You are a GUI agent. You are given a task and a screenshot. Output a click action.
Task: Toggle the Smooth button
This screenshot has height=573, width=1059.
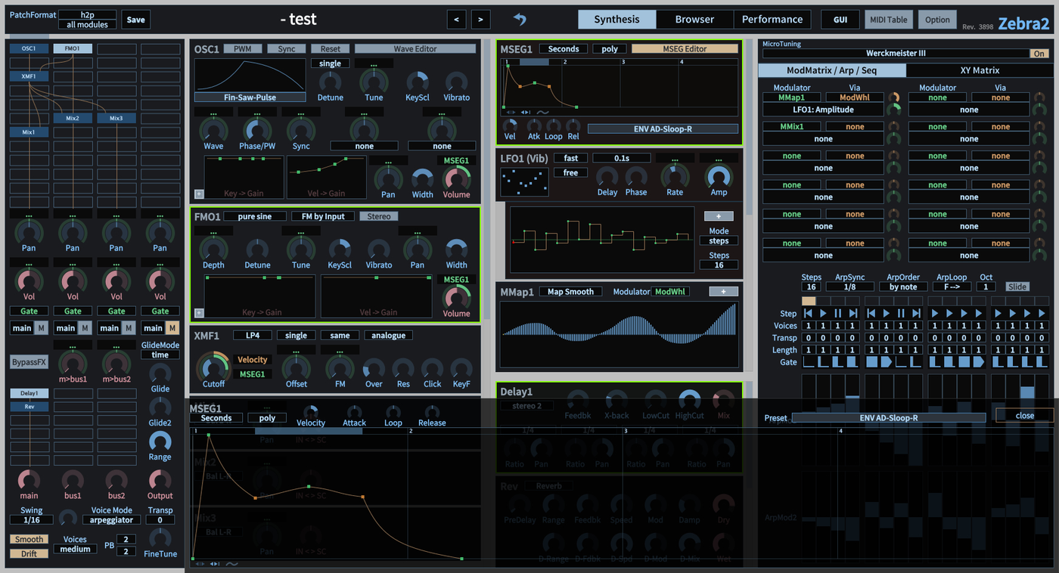29,540
